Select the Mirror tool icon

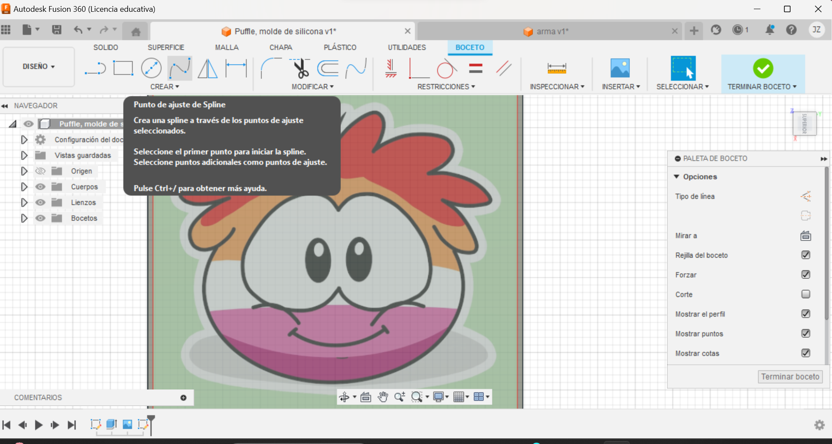(208, 68)
